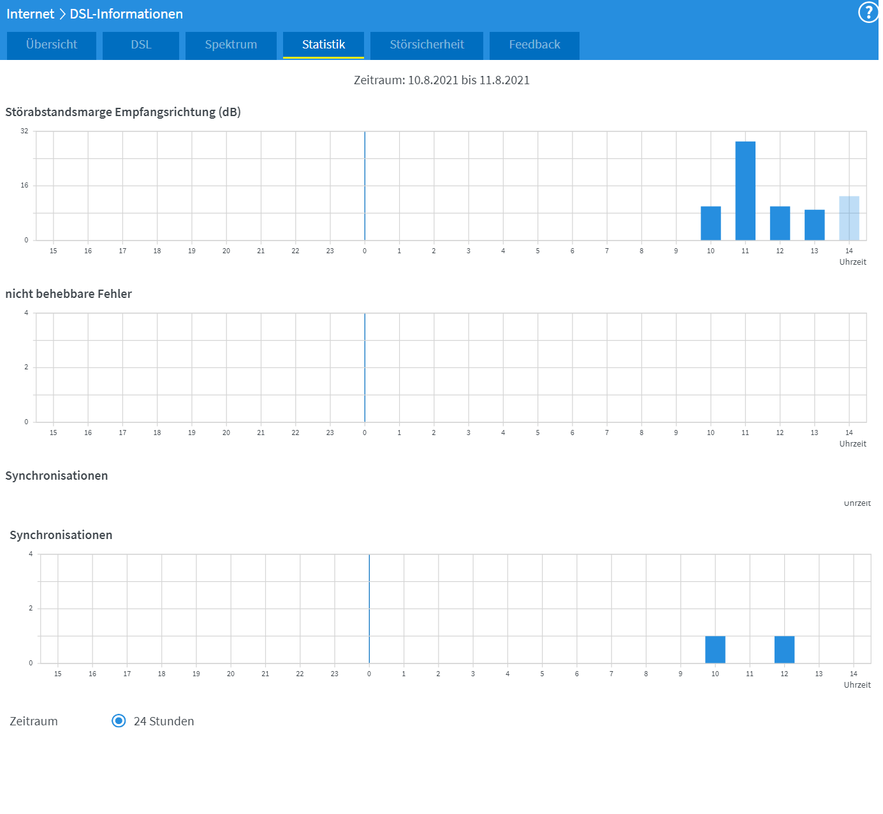Select the 24 Stunden radio button
The image size is (883, 814).
click(119, 721)
